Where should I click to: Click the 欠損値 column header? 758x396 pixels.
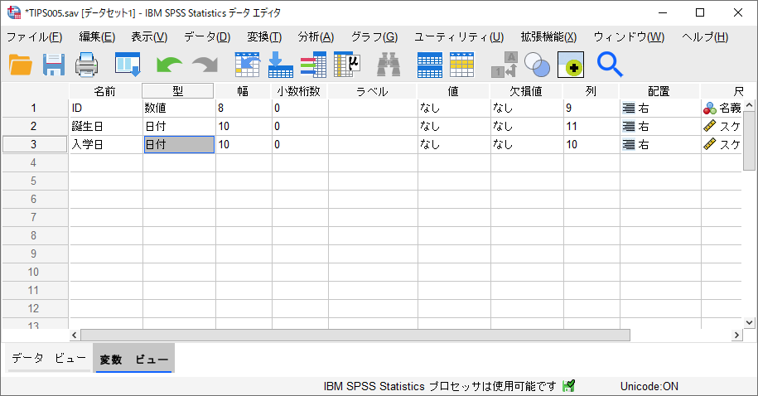pyautogui.click(x=526, y=91)
